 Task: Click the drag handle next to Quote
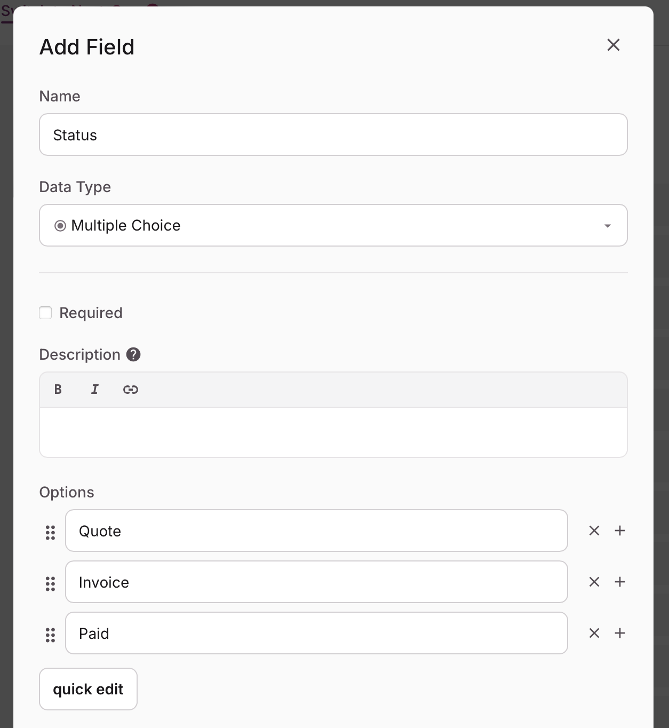(x=51, y=532)
